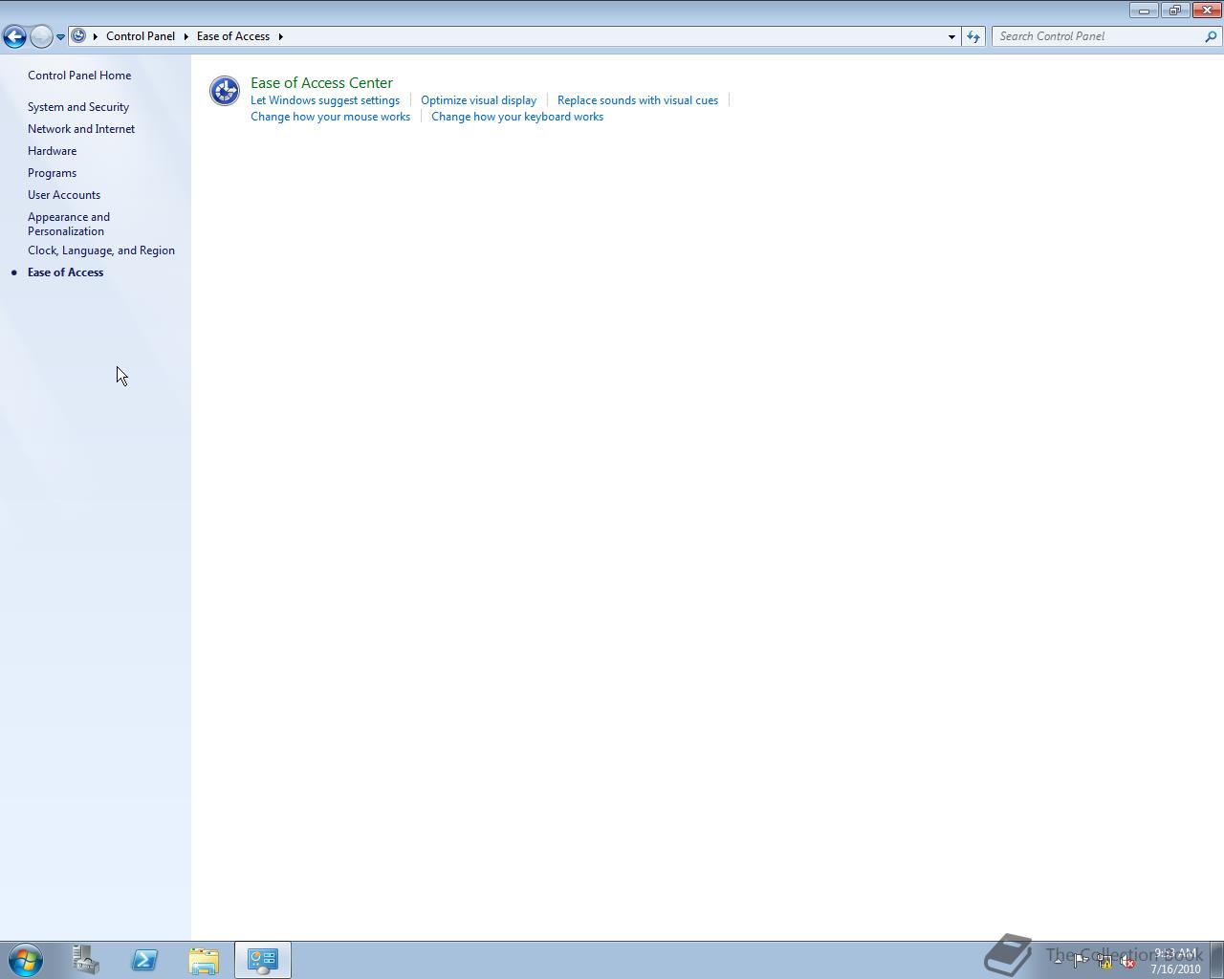The height and width of the screenshot is (979, 1224).
Task: Open Clock, Language, and Region category
Action: click(101, 250)
